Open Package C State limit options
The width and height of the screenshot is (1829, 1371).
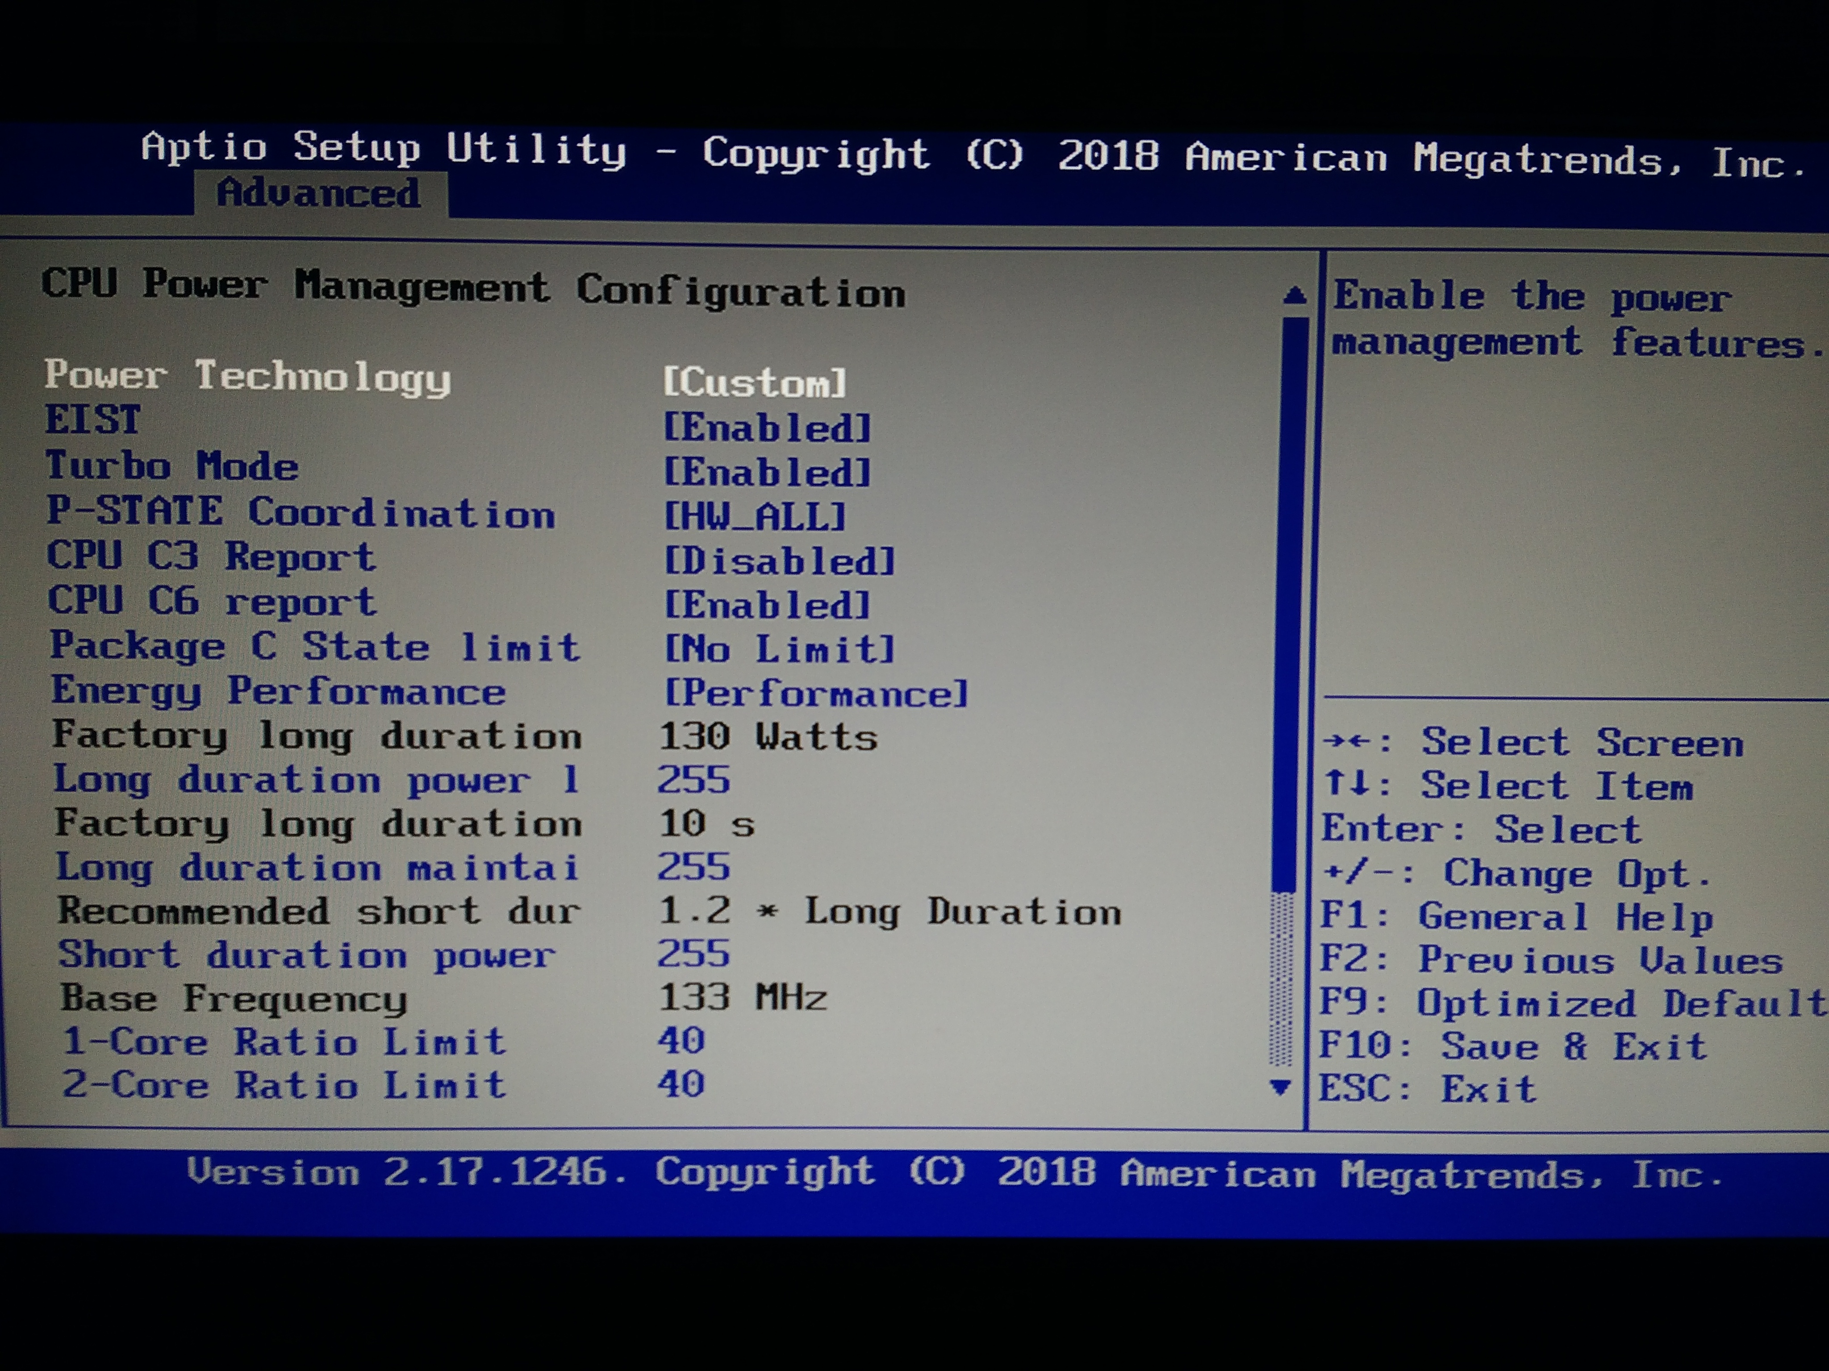pos(779,649)
